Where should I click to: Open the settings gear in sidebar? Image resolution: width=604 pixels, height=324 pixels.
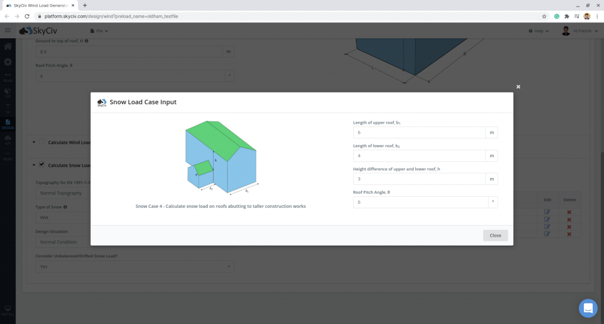[8, 62]
